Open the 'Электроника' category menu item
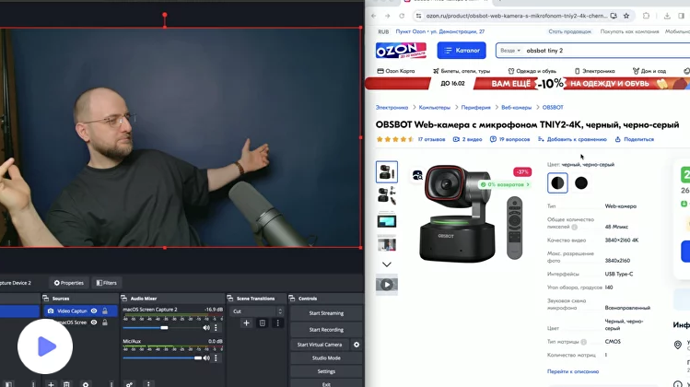Screen dimensions: 690x387 (x=598, y=71)
